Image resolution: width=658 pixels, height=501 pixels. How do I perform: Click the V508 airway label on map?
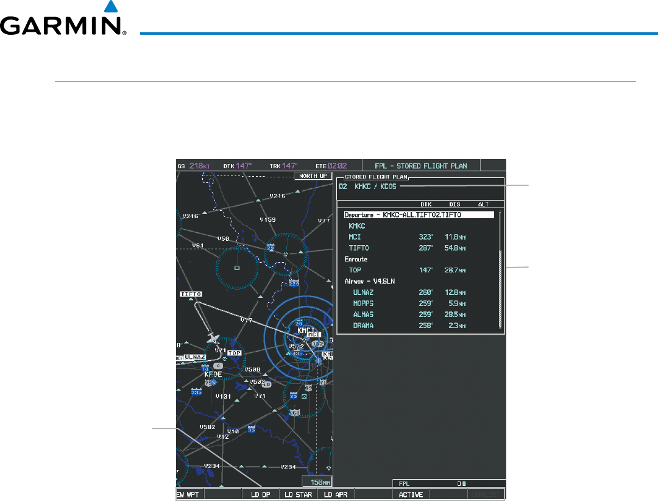click(252, 369)
